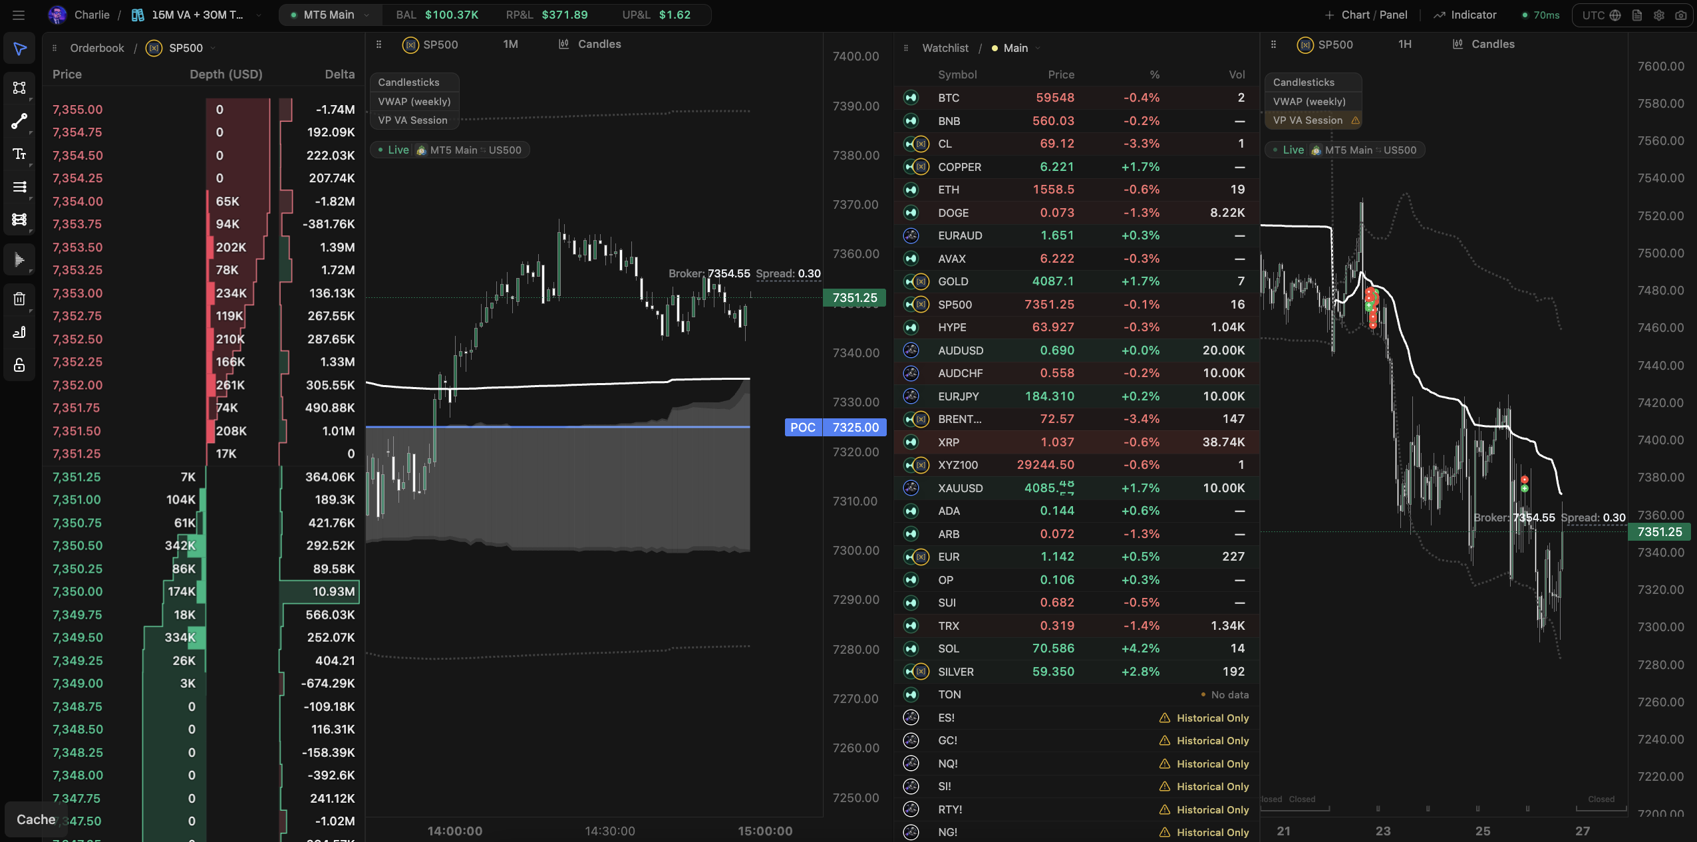This screenshot has width=1697, height=842.
Task: Click the Orderbook panel drag handle
Action: point(55,48)
